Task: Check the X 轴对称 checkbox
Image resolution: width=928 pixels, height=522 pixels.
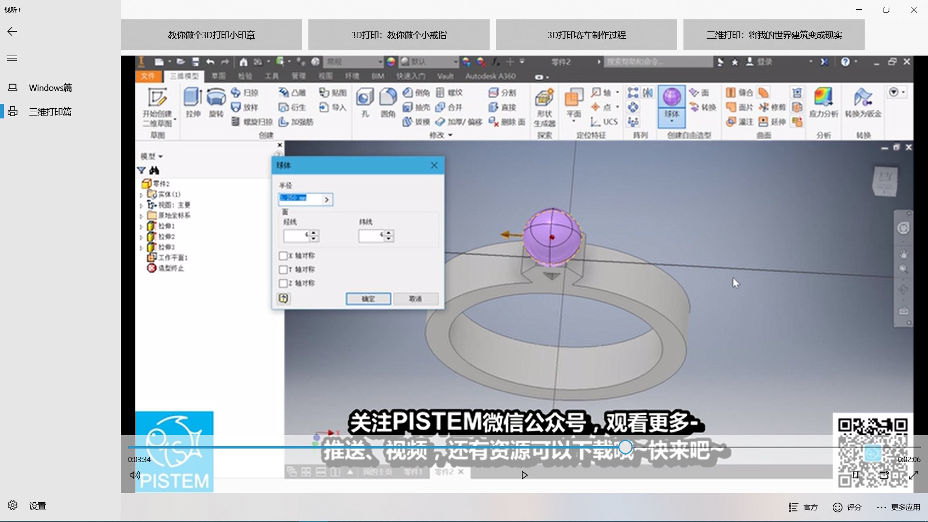Action: pyautogui.click(x=283, y=256)
